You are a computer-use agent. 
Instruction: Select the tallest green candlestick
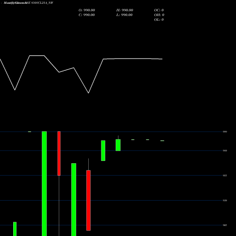(44, 184)
